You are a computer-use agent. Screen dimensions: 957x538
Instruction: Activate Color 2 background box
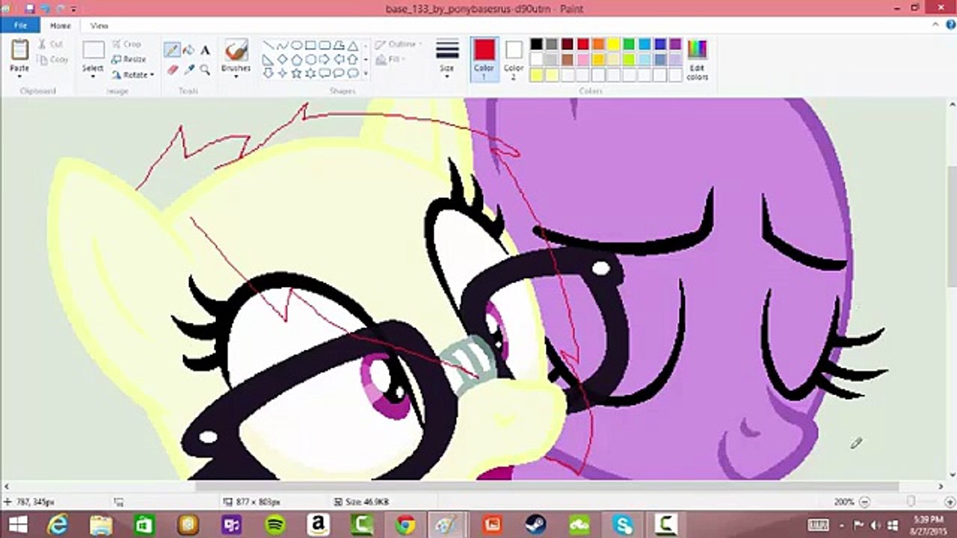pyautogui.click(x=514, y=58)
